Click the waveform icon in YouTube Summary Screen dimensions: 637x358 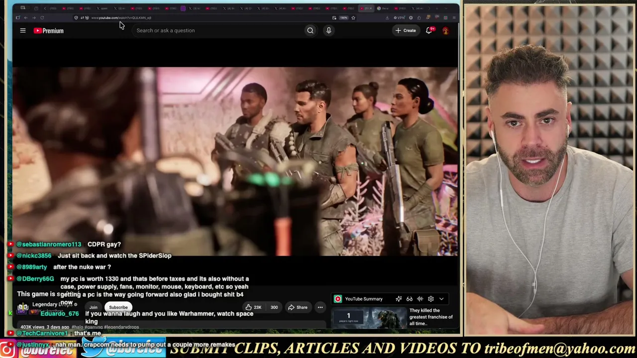[420, 299]
